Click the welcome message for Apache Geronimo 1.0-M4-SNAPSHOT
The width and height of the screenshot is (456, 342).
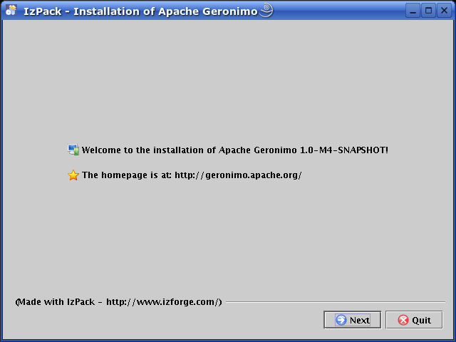235,150
